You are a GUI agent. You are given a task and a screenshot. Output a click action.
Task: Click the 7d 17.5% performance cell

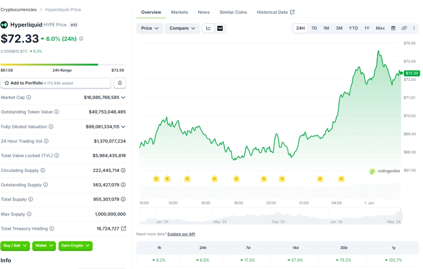(x=248, y=260)
